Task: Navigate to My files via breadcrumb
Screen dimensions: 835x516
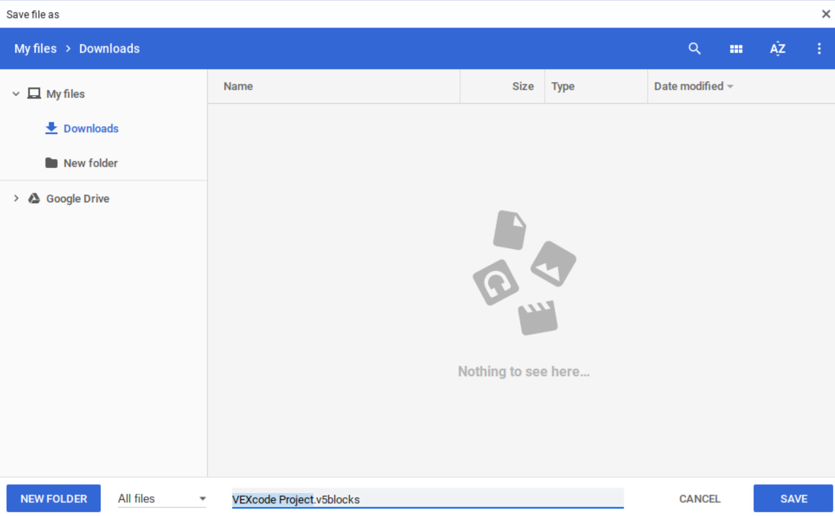Action: (x=35, y=48)
